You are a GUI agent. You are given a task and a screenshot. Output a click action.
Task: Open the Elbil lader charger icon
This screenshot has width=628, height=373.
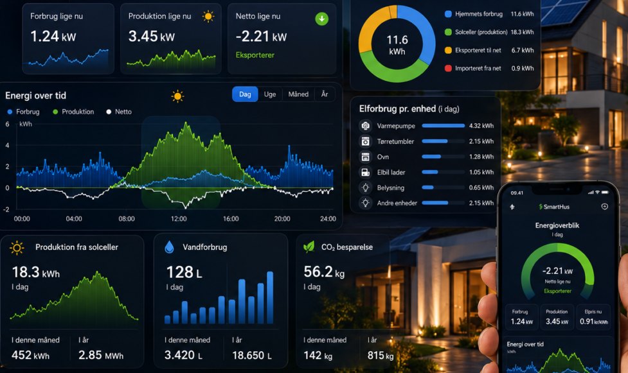[365, 172]
